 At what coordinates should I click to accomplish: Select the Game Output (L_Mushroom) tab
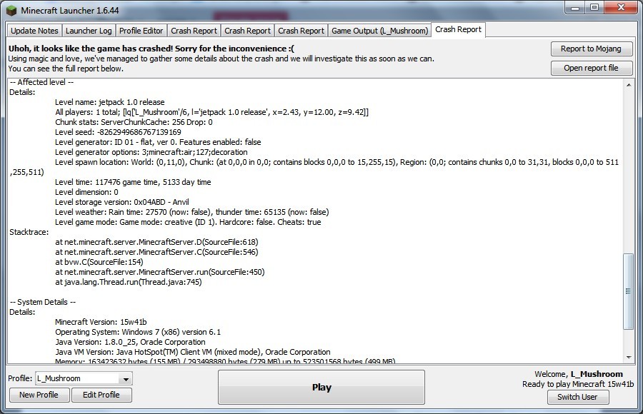380,31
